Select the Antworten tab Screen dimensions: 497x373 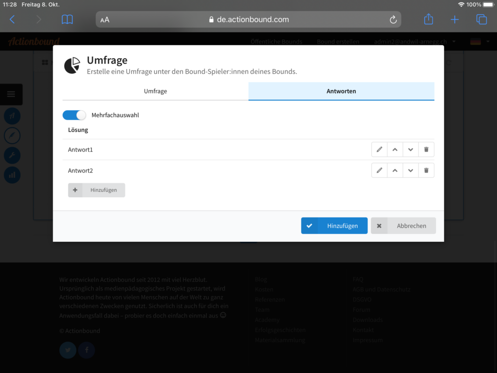click(x=341, y=91)
